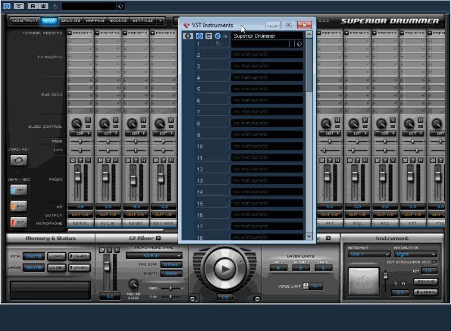Open the Instrument Kick 1 dropdown
The image size is (451, 331).
click(369, 254)
